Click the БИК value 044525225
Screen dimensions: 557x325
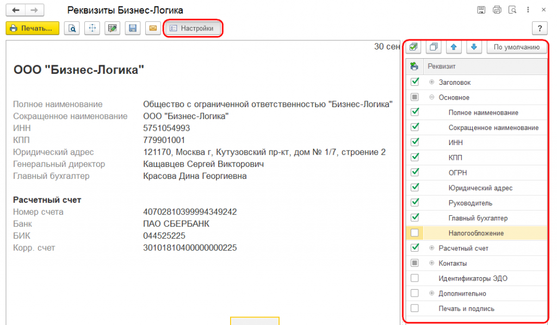pyautogui.click(x=164, y=236)
